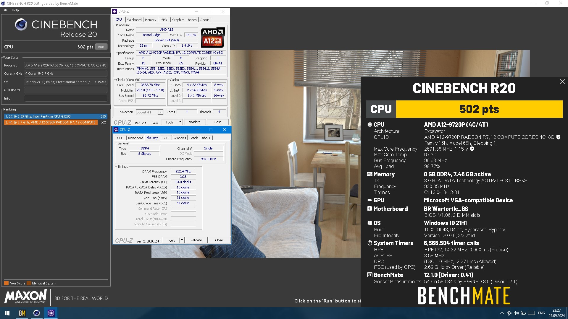Open SPD tab in upper CPU-Z
Viewport: 568px width, 319px height.
click(x=164, y=20)
